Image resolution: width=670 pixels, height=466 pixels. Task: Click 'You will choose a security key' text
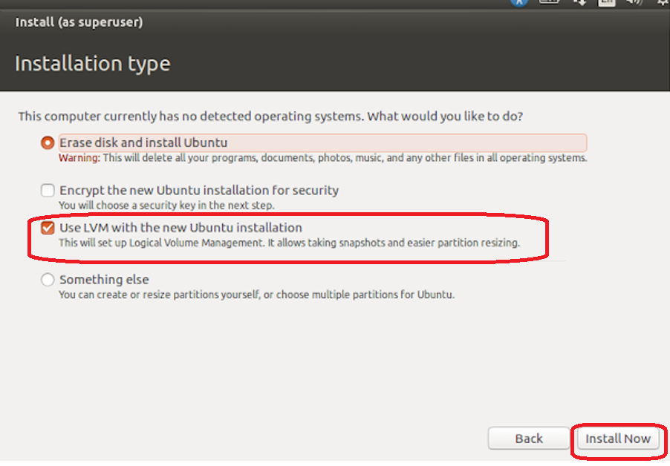coord(166,206)
